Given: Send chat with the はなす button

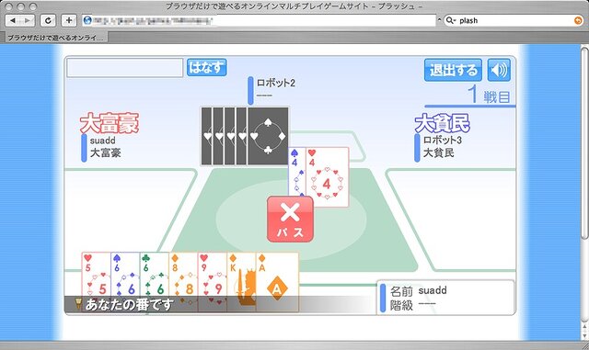Looking at the screenshot, I should pos(206,68).
